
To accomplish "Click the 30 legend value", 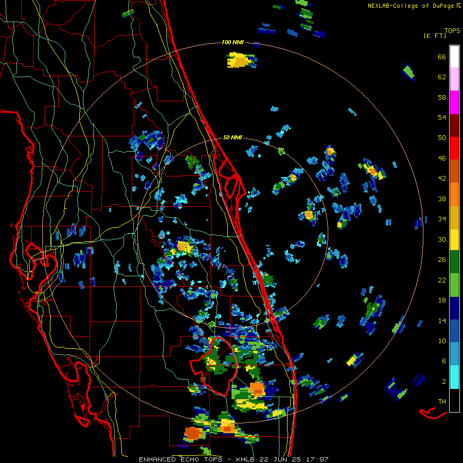I will point(442,239).
